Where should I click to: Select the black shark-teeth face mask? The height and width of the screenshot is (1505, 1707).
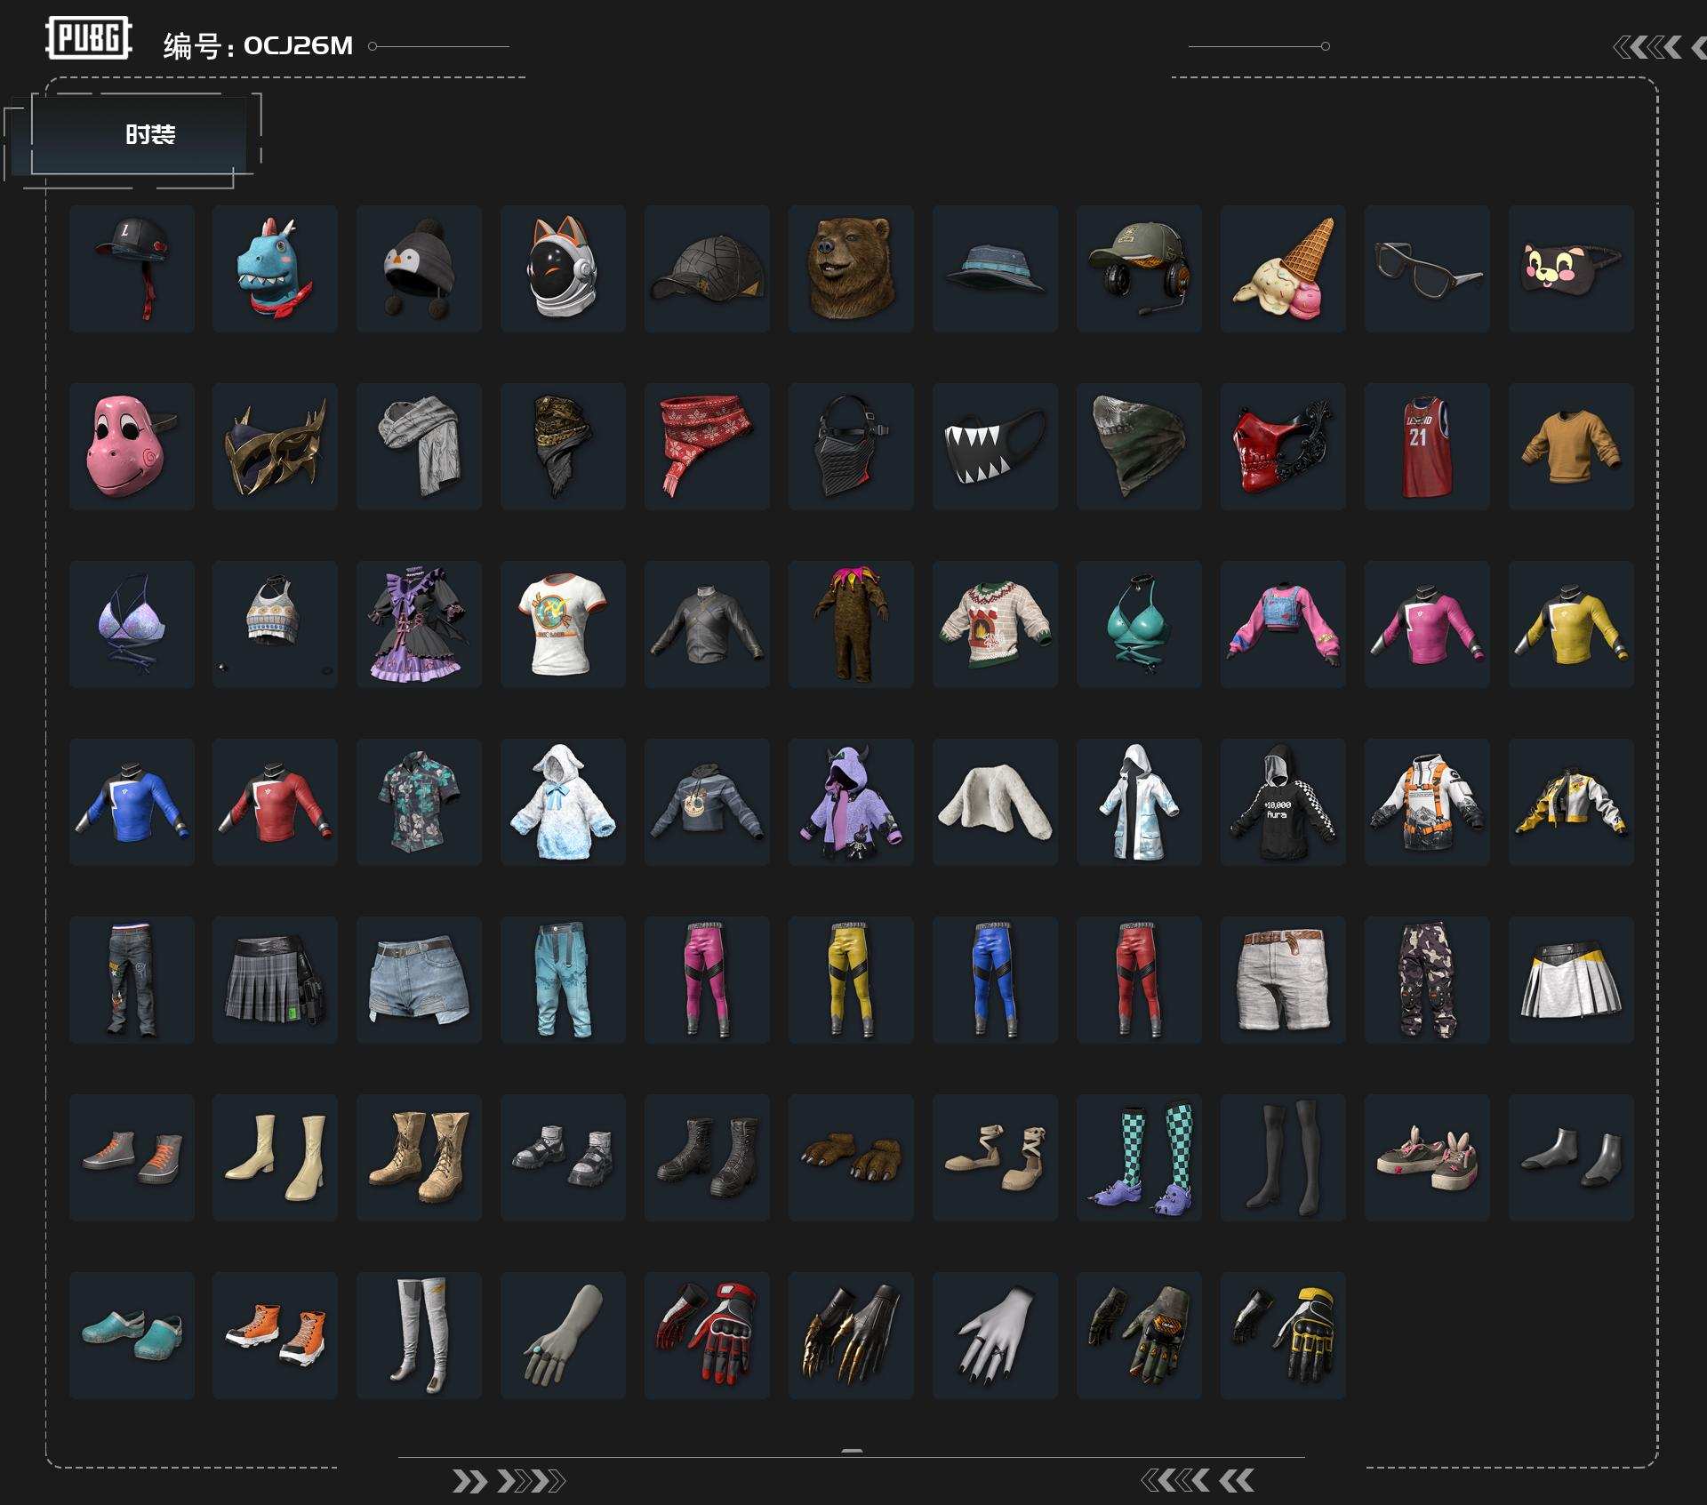point(995,446)
